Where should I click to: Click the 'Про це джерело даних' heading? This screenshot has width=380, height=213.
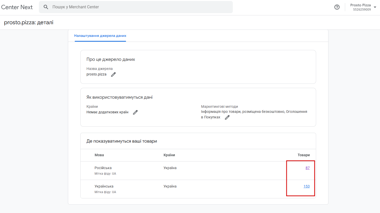(x=111, y=59)
